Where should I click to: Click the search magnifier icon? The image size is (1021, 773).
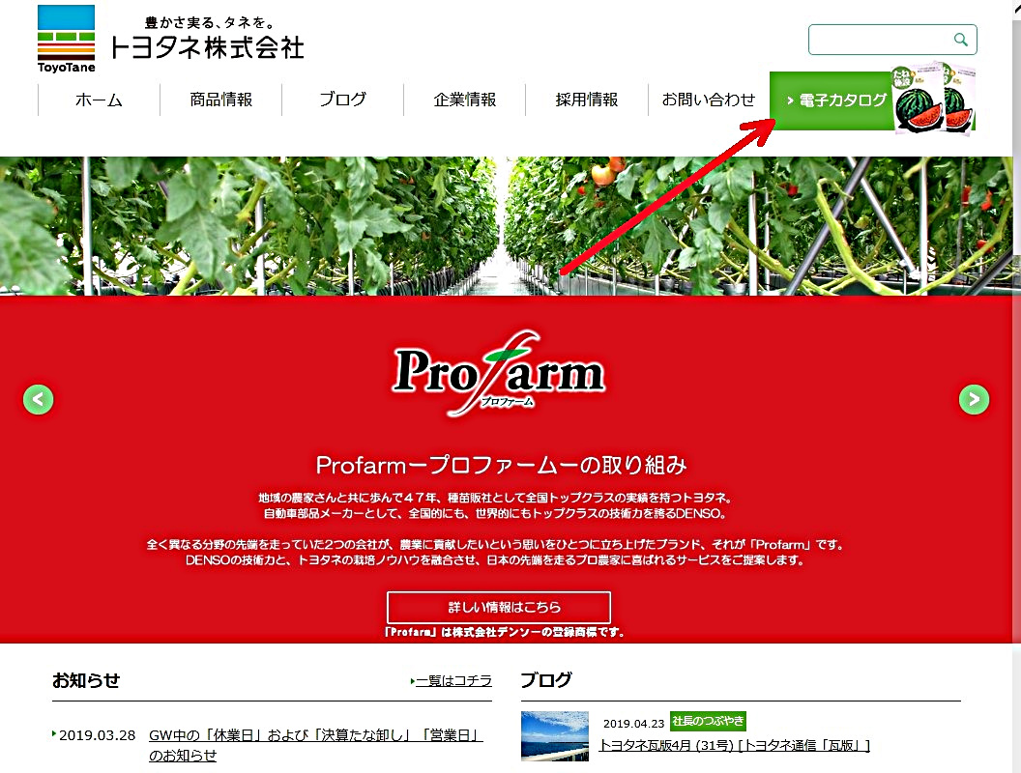click(x=960, y=40)
